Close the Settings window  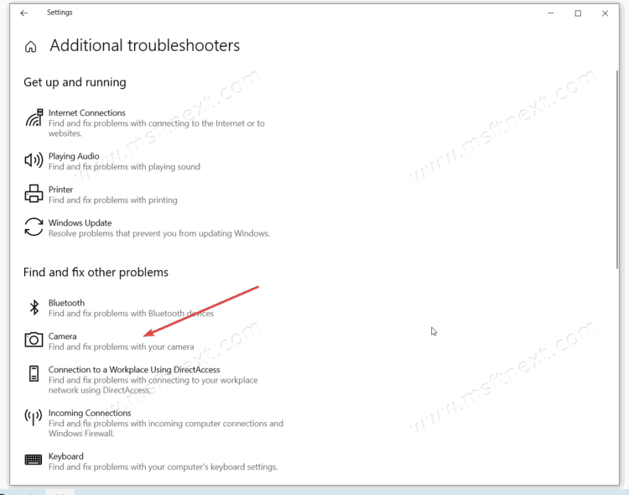pos(605,13)
